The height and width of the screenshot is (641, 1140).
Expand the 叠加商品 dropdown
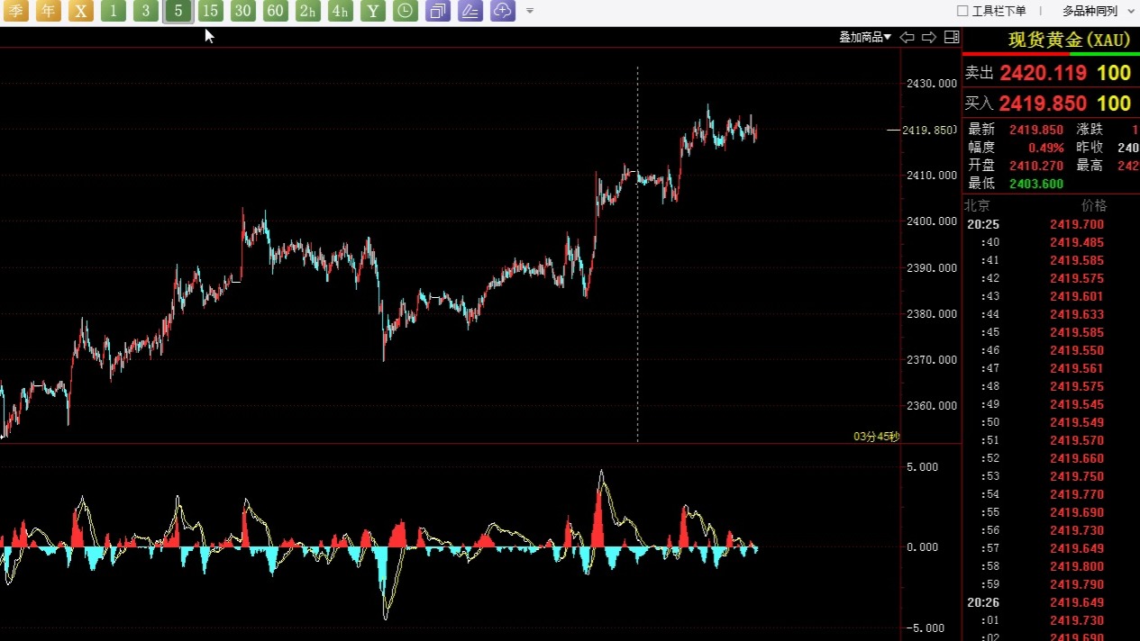[x=864, y=37]
